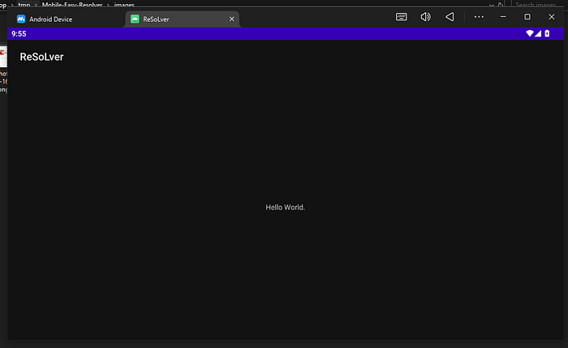Click the Android Device tab icon

click(21, 19)
